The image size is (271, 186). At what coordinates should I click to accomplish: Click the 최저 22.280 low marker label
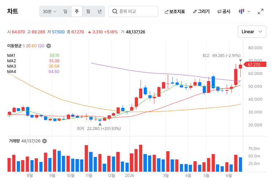coord(99,128)
